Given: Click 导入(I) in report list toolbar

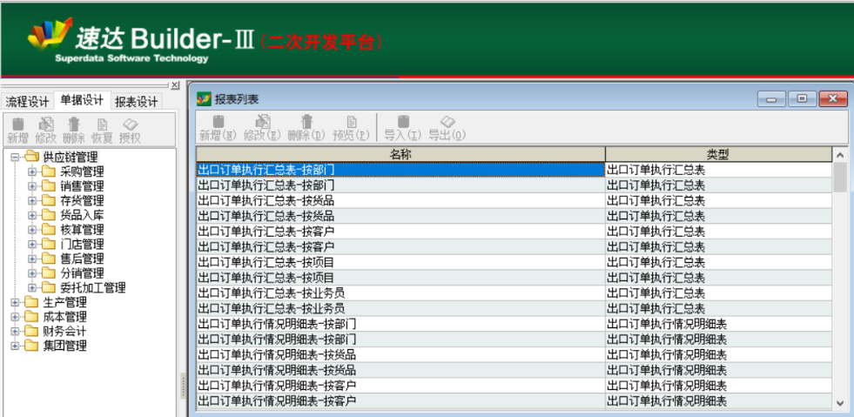Looking at the screenshot, I should pyautogui.click(x=403, y=129).
